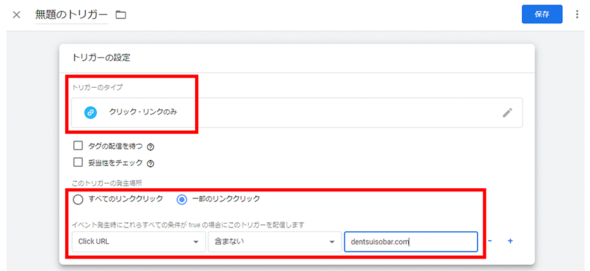Expand the 含まない operator dropdown

pyautogui.click(x=274, y=241)
